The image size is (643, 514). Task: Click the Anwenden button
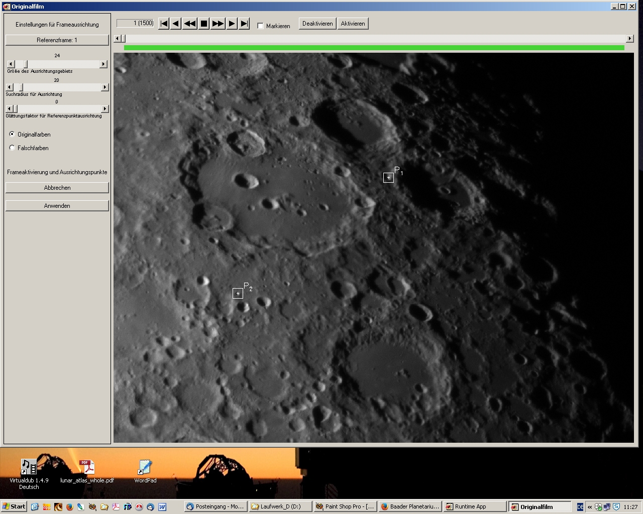[x=57, y=206]
